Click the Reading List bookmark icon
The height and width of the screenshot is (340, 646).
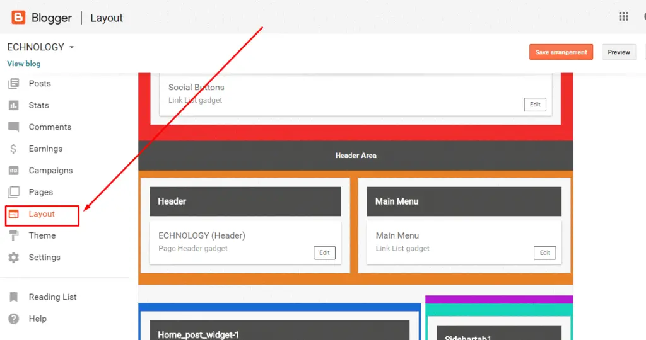coord(14,297)
